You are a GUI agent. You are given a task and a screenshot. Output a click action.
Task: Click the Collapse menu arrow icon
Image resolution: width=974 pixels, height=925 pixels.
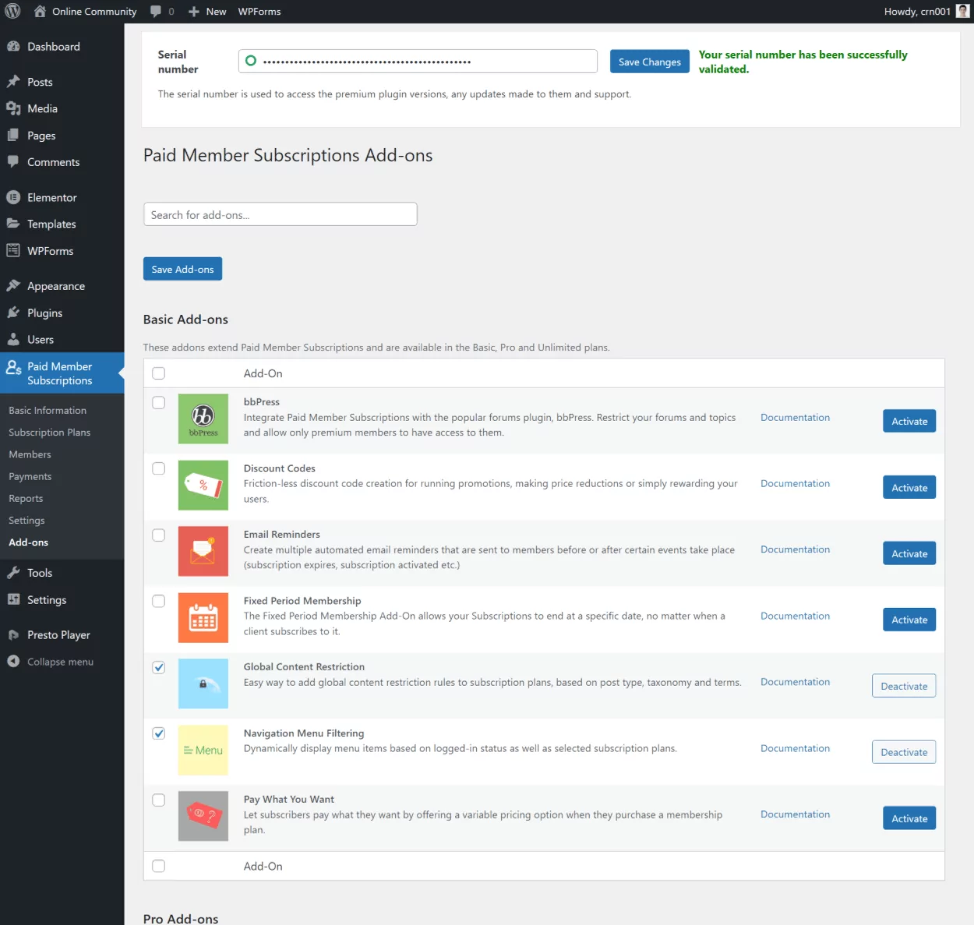[x=13, y=661]
